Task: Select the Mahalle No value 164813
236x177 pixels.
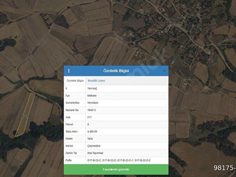Action: point(91,110)
